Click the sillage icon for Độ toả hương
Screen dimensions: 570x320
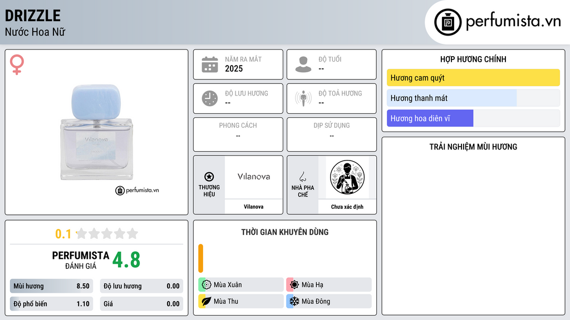(x=303, y=98)
